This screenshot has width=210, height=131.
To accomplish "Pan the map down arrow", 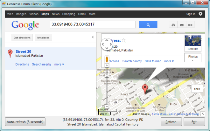I will point(107,48).
